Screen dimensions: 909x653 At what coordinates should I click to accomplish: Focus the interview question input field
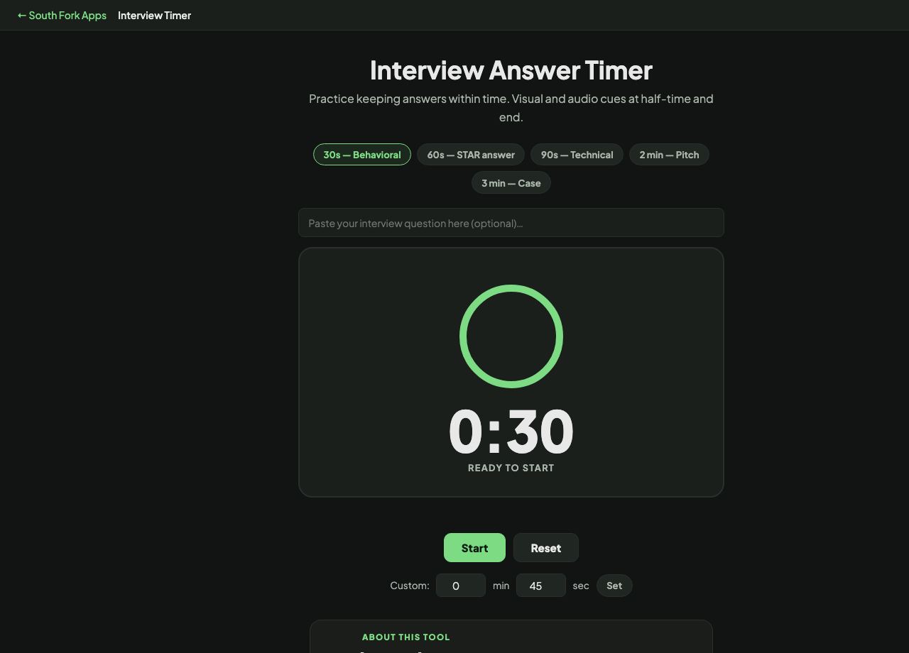point(511,223)
